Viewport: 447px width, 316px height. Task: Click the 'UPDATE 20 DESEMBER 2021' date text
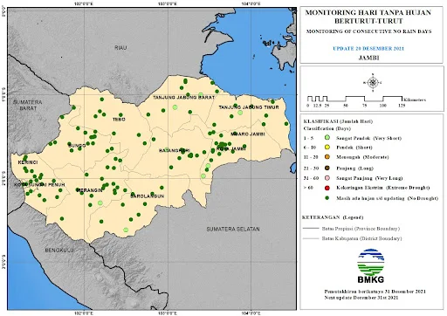point(368,49)
